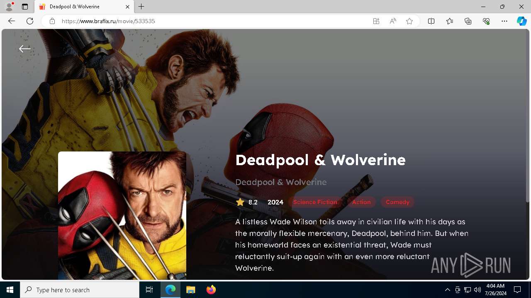531x298 pixels.
Task: Open Split screen icon
Action: pyautogui.click(x=431, y=21)
